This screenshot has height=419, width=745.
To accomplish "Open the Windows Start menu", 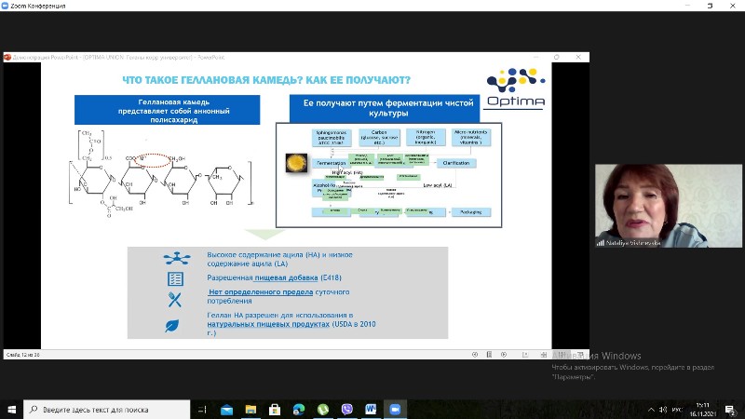I will pyautogui.click(x=11, y=410).
